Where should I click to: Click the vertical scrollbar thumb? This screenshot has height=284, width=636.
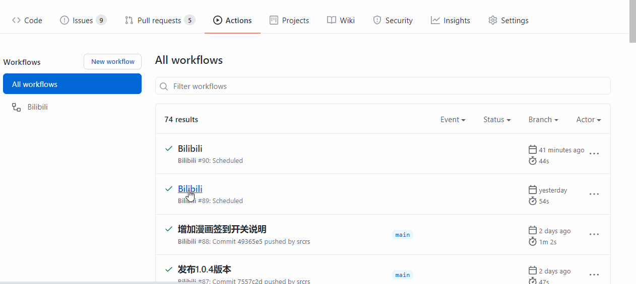632,22
